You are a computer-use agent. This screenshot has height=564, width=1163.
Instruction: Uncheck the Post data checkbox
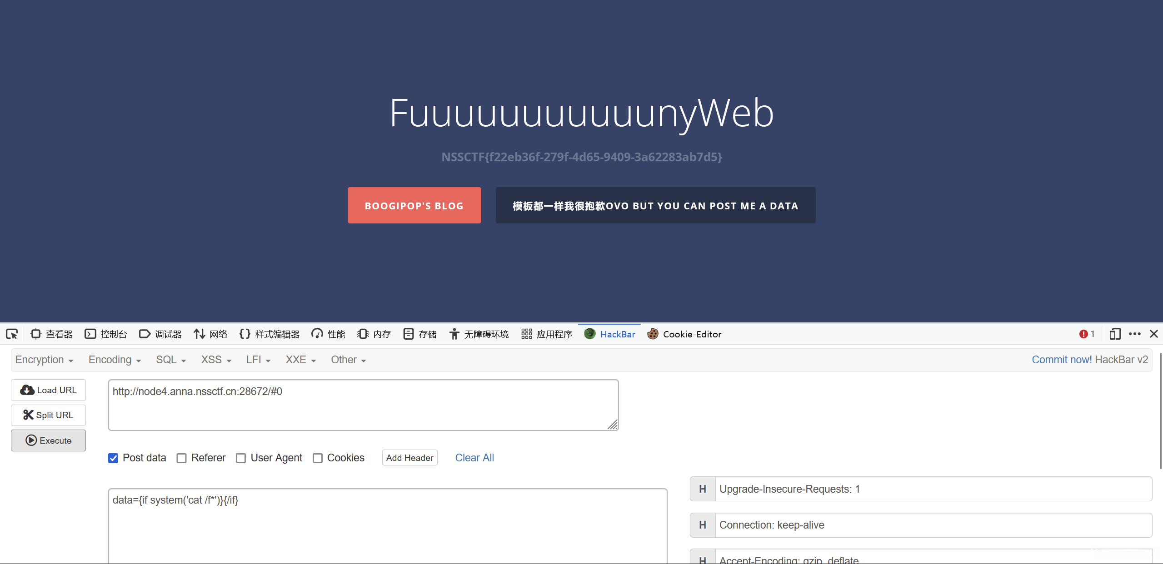pos(113,458)
